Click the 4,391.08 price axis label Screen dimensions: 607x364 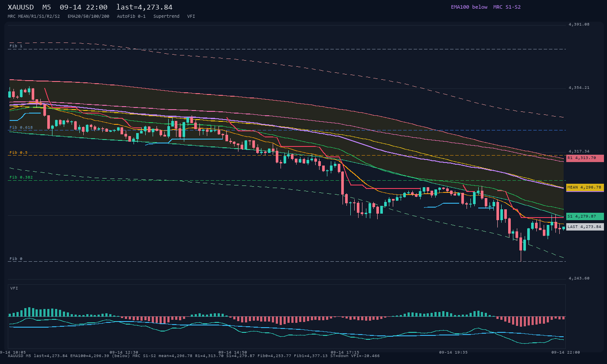pyautogui.click(x=579, y=24)
